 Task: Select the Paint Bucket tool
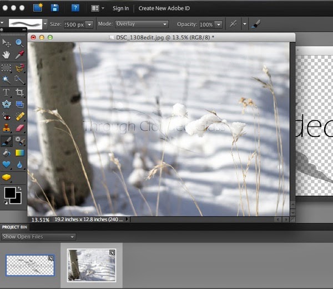point(7,153)
